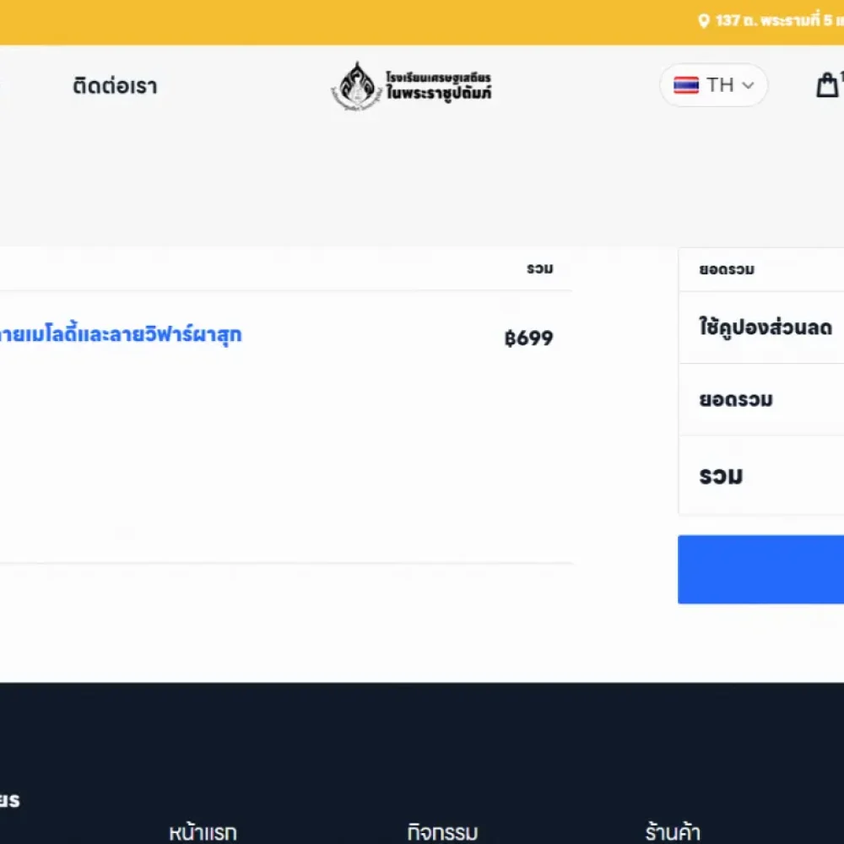Open the product link ending ลายวิฟาร์ผาสุก
The width and height of the screenshot is (844, 844).
[121, 334]
